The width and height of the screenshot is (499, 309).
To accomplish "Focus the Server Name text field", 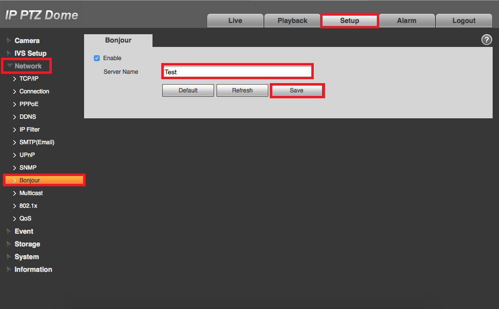I will point(238,72).
